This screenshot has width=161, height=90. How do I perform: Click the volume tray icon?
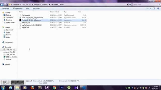[141, 88]
